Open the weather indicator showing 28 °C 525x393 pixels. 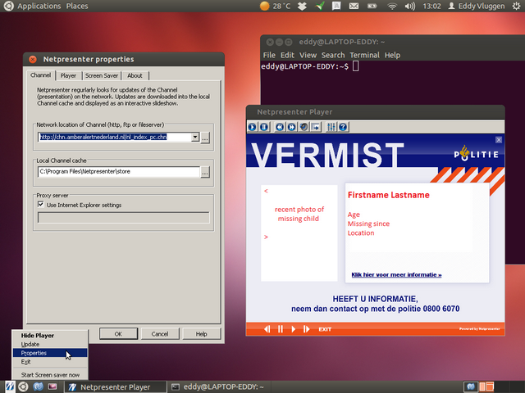pyautogui.click(x=276, y=6)
